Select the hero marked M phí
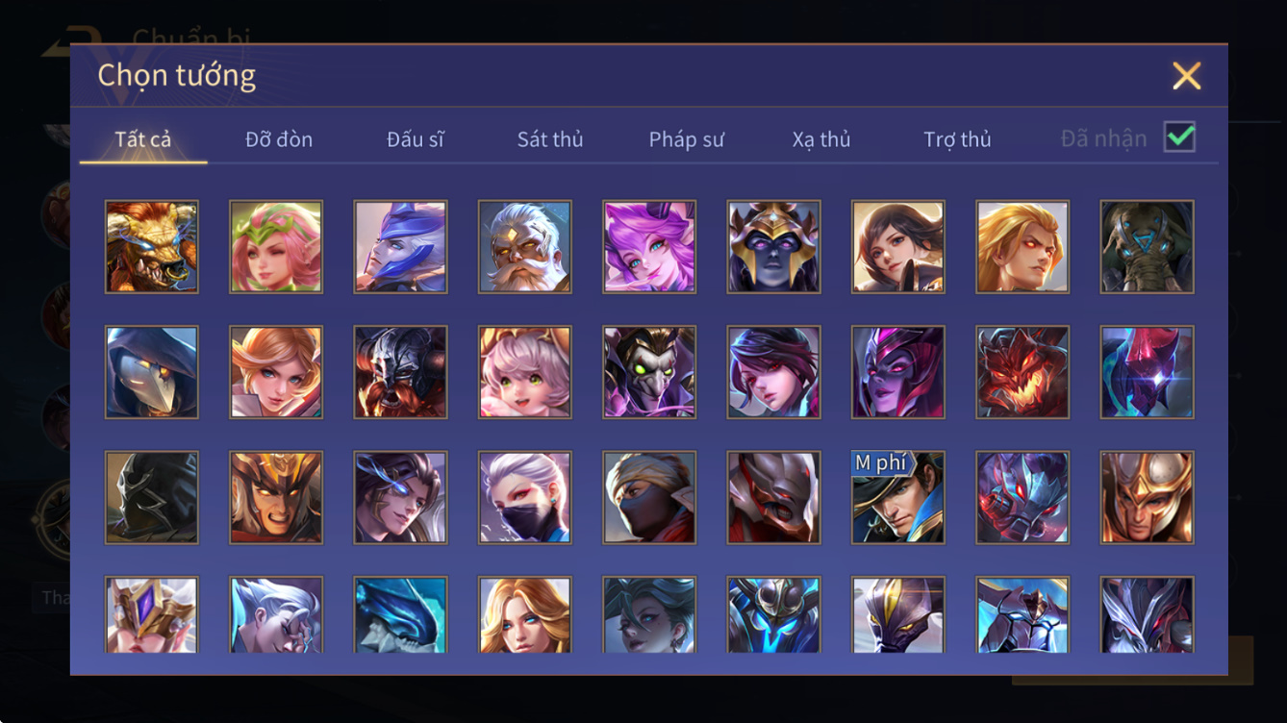This screenshot has width=1287, height=723. 898,498
